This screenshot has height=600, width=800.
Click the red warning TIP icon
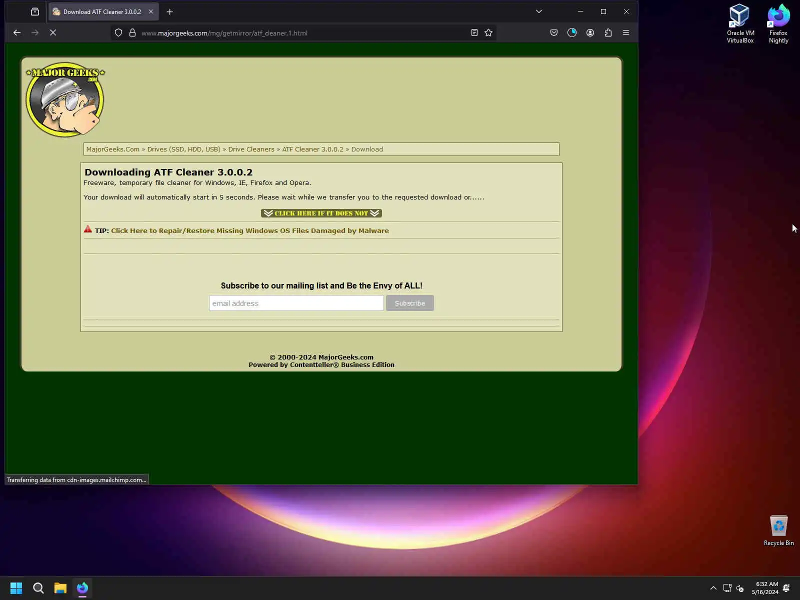coord(88,229)
